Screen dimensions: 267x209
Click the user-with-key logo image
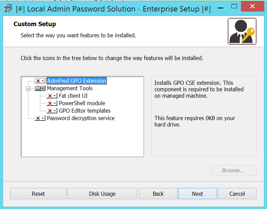pos(242,31)
